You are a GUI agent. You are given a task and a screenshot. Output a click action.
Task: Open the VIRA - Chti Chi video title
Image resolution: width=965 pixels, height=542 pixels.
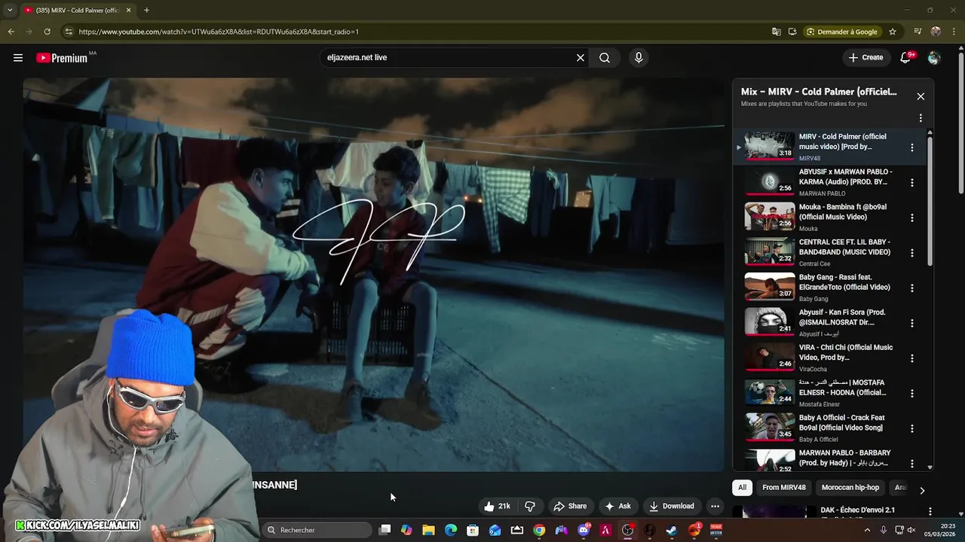pos(846,352)
